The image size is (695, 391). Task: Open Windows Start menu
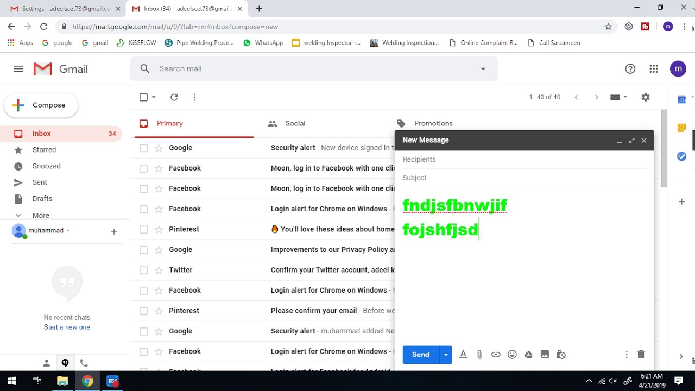[12, 381]
